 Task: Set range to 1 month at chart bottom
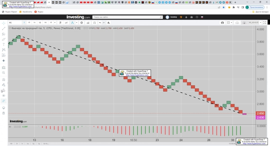click(x=28, y=144)
